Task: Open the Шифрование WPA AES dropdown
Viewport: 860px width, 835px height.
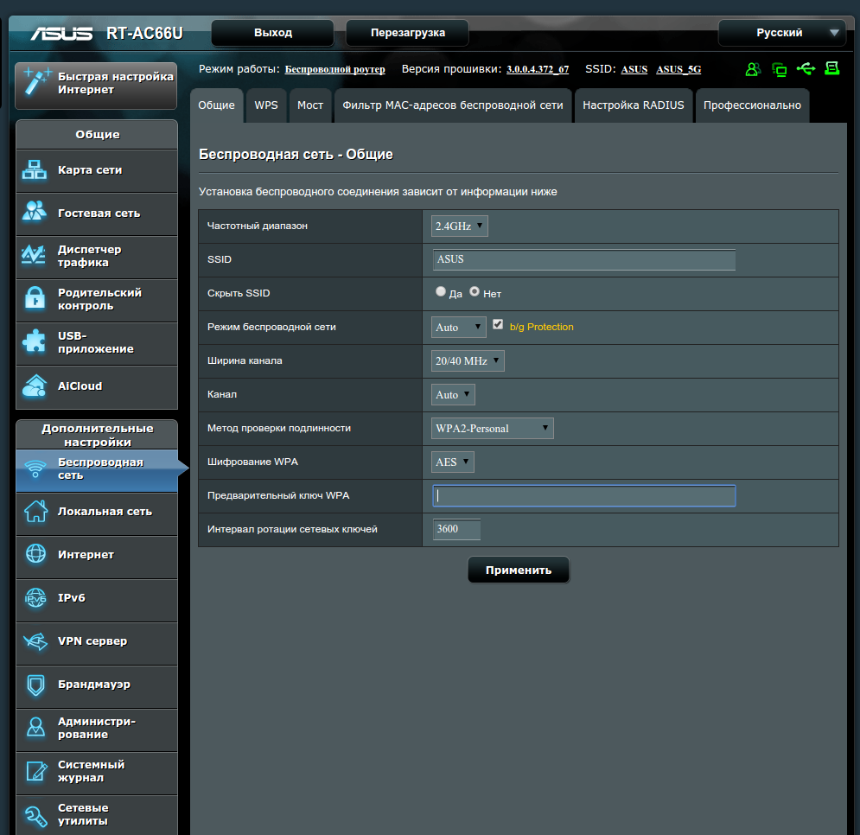Action: [x=453, y=462]
